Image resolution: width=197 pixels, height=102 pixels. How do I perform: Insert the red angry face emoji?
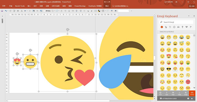pyautogui.click(x=188, y=82)
